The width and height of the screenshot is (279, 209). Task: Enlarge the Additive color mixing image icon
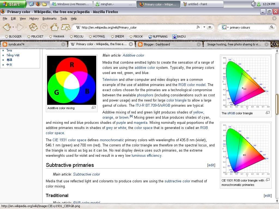[x=94, y=107]
